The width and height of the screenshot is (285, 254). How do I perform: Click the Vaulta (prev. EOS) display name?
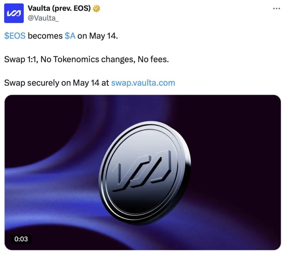tap(59, 8)
